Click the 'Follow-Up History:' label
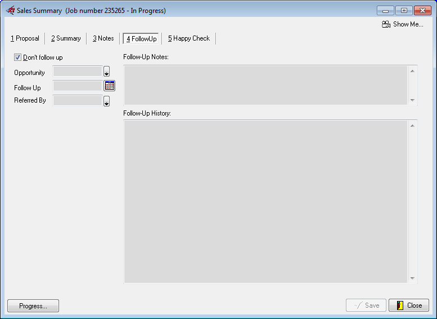 click(x=147, y=113)
